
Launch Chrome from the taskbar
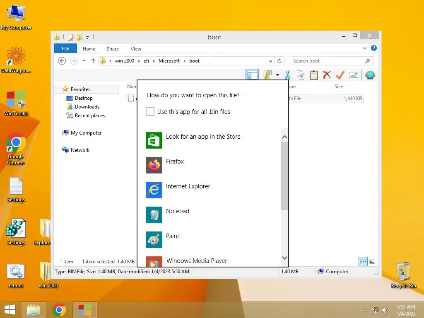59,310
